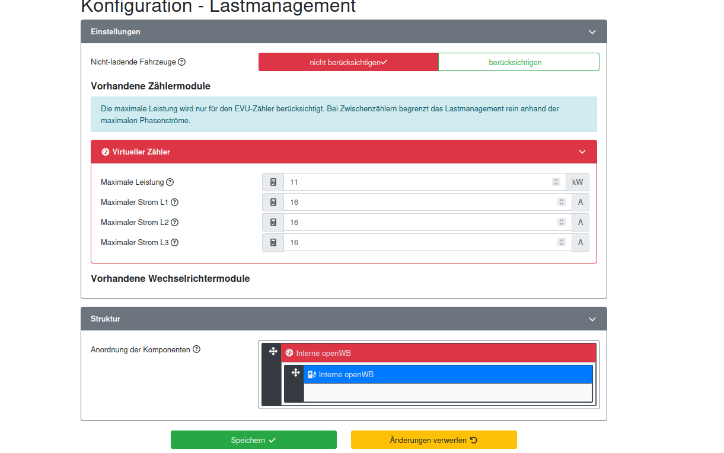The image size is (724, 453).
Task: Click charging station icon on blue Interne openWB
Action: click(312, 374)
